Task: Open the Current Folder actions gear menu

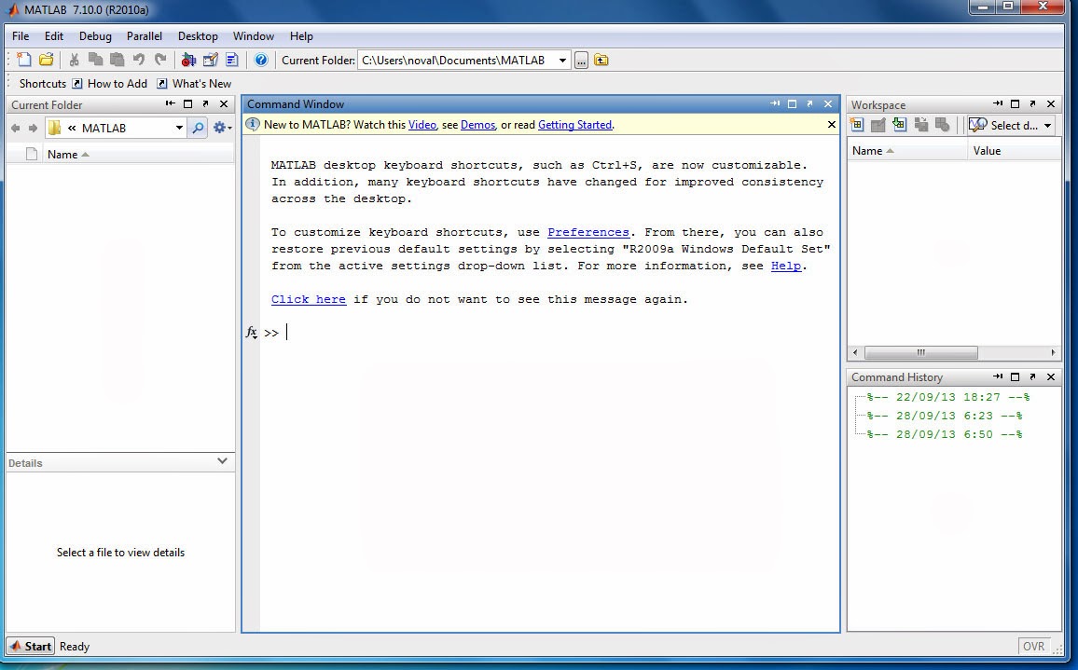Action: click(218, 128)
